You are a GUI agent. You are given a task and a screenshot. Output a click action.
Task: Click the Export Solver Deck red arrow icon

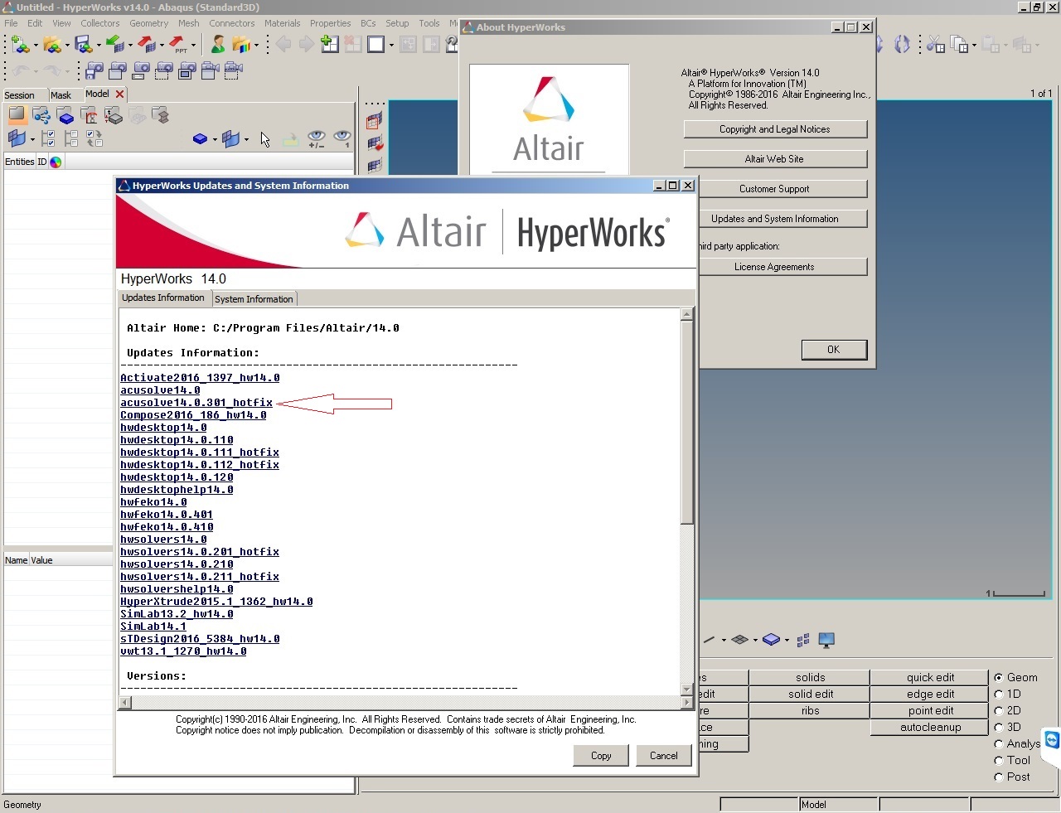click(147, 43)
